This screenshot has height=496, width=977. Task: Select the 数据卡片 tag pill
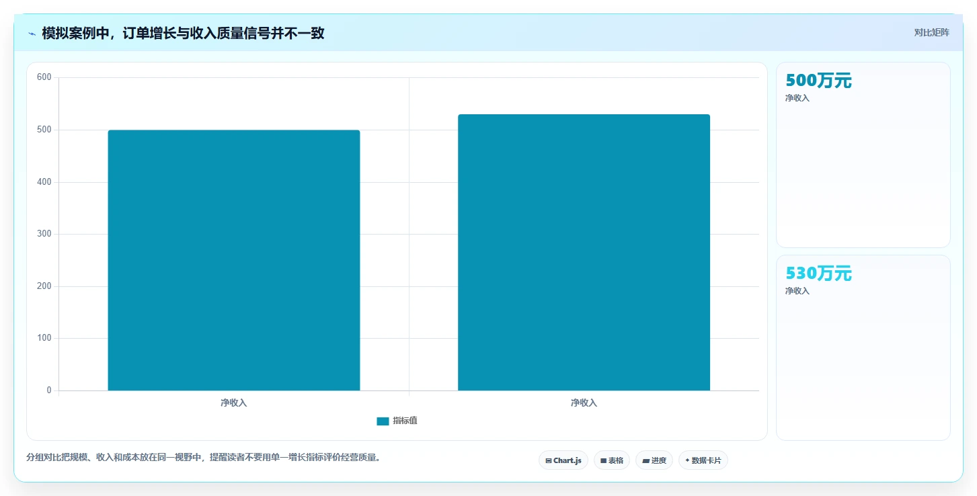coord(703,460)
